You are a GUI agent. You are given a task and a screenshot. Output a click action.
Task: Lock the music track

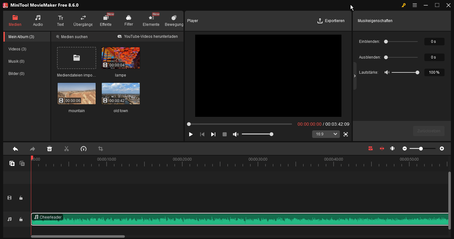21,219
